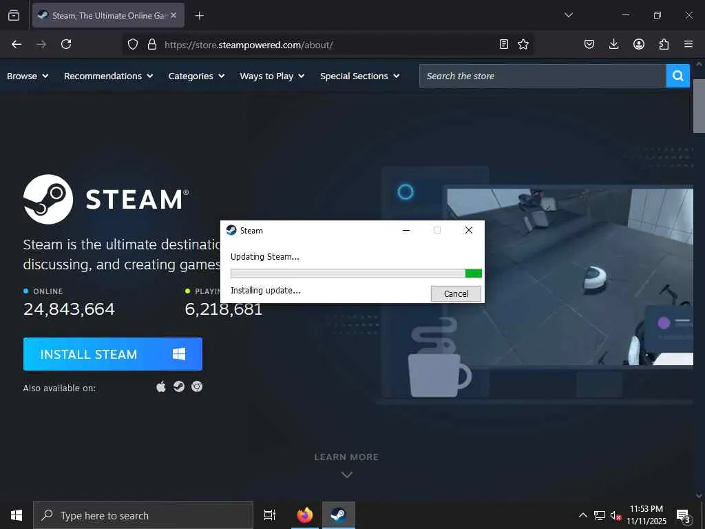This screenshot has height=529, width=705.
Task: Click the INSTALL STEAM button
Action: pyautogui.click(x=113, y=354)
